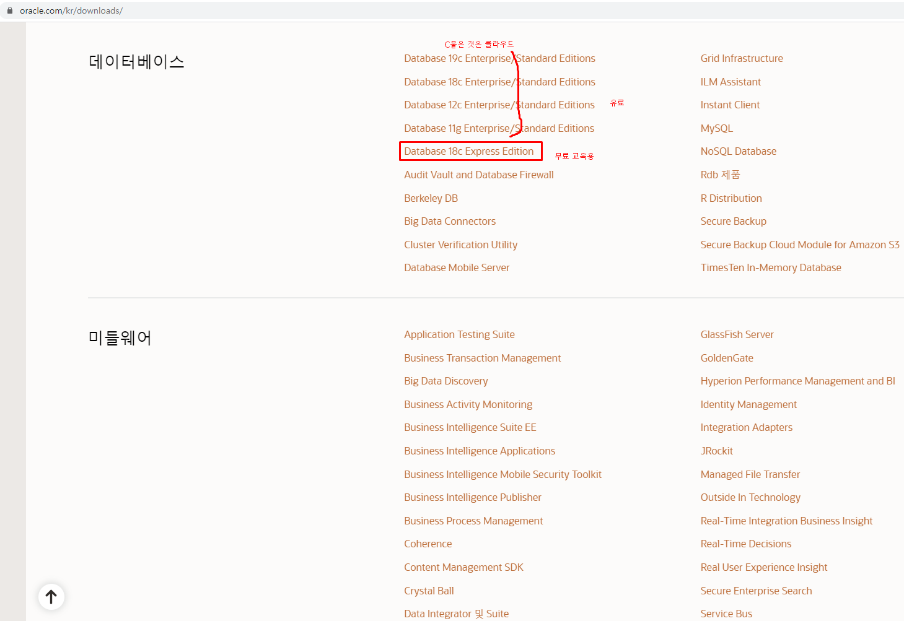
Task: Click the 미들웨어 section heading
Action: 120,337
